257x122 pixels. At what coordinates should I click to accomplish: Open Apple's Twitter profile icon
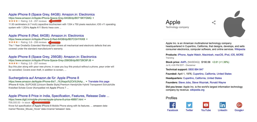point(189,105)
